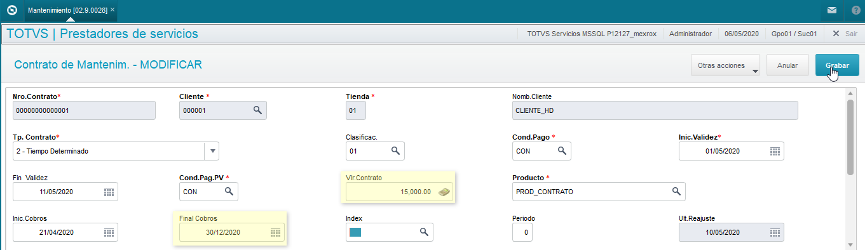The image size is (865, 250).
Task: Click the Sair link
Action: (x=851, y=34)
